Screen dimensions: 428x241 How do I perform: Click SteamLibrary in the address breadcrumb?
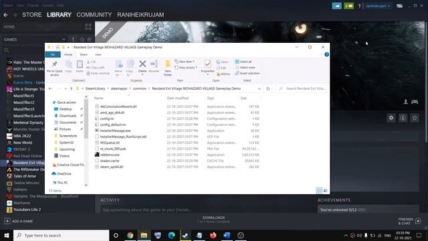click(95, 88)
